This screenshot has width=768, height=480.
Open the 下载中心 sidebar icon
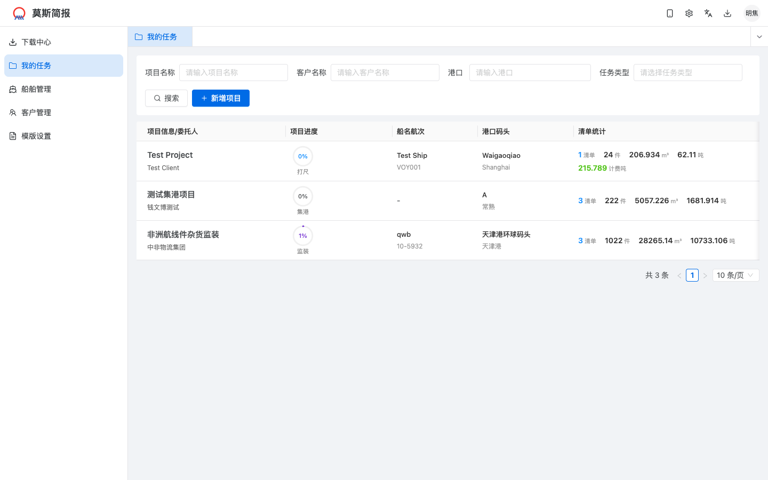[12, 42]
